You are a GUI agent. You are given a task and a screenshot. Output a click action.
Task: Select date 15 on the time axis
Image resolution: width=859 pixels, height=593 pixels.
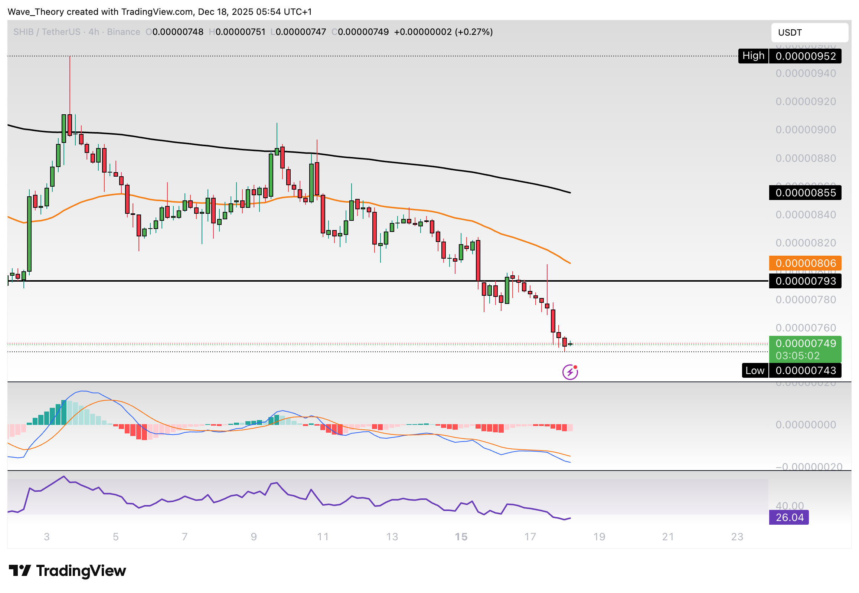click(x=461, y=537)
